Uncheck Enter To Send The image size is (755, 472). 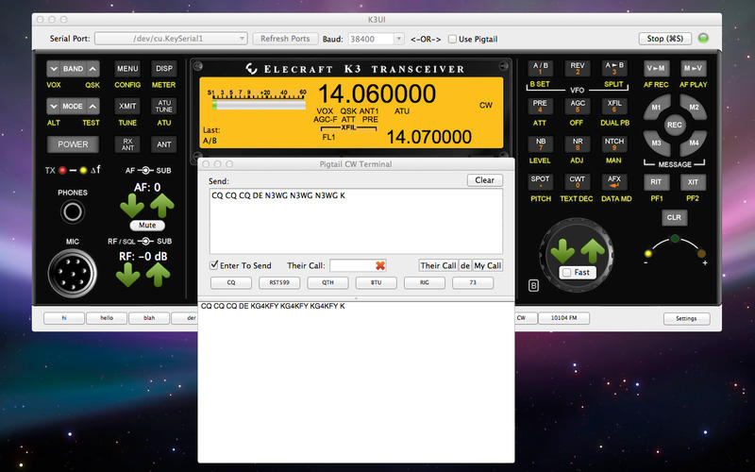click(214, 265)
